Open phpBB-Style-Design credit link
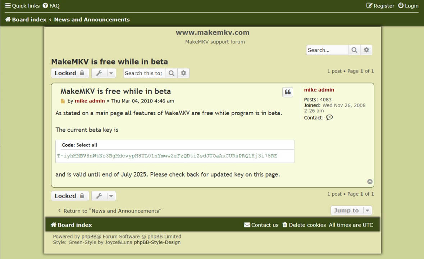 [x=157, y=242]
